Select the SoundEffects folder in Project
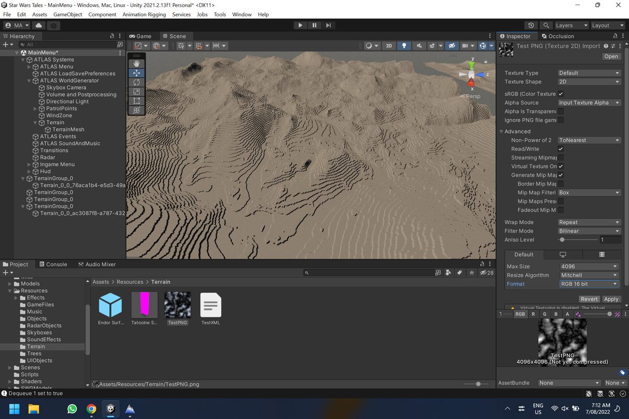Image resolution: width=629 pixels, height=419 pixels. point(44,339)
